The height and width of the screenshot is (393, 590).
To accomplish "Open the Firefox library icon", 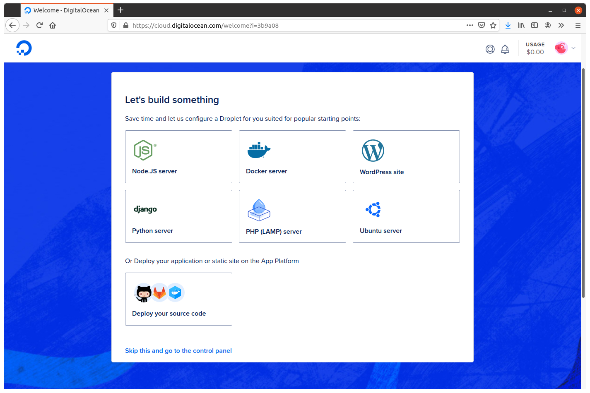I will (521, 25).
